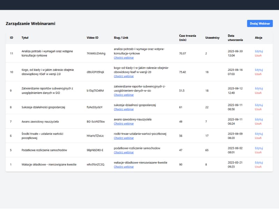Open webinar link for Awans zawodowy nauczyciela
This screenshot has width=279, height=209.
124,124
